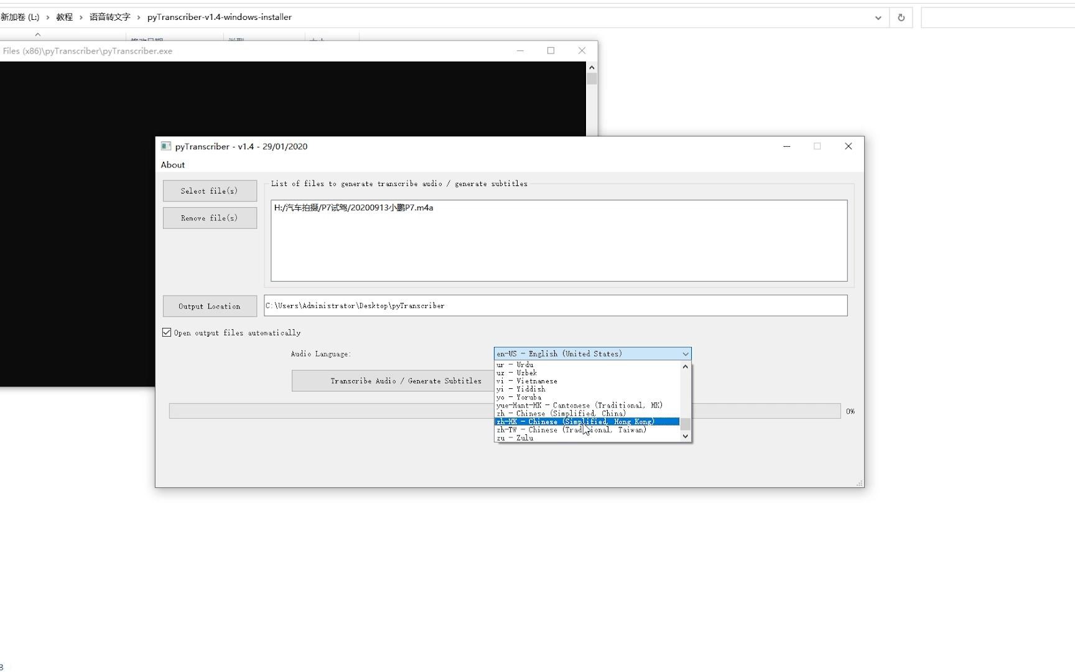1075x672 pixels.
Task: Select yo - Yoruba language option
Action: coord(587,397)
